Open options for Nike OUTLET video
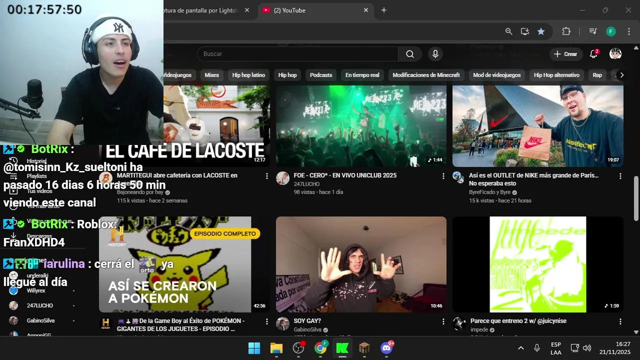 (620, 176)
